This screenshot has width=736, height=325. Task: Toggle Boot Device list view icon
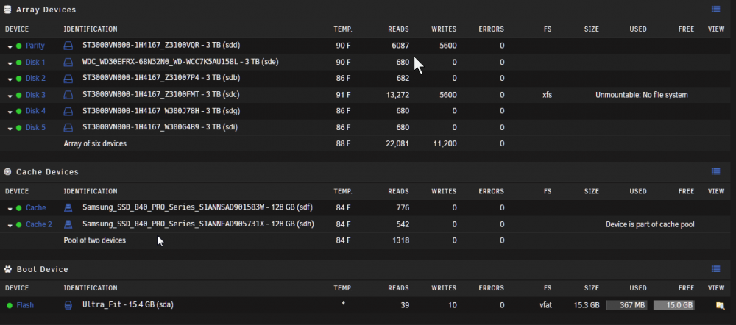coord(716,269)
